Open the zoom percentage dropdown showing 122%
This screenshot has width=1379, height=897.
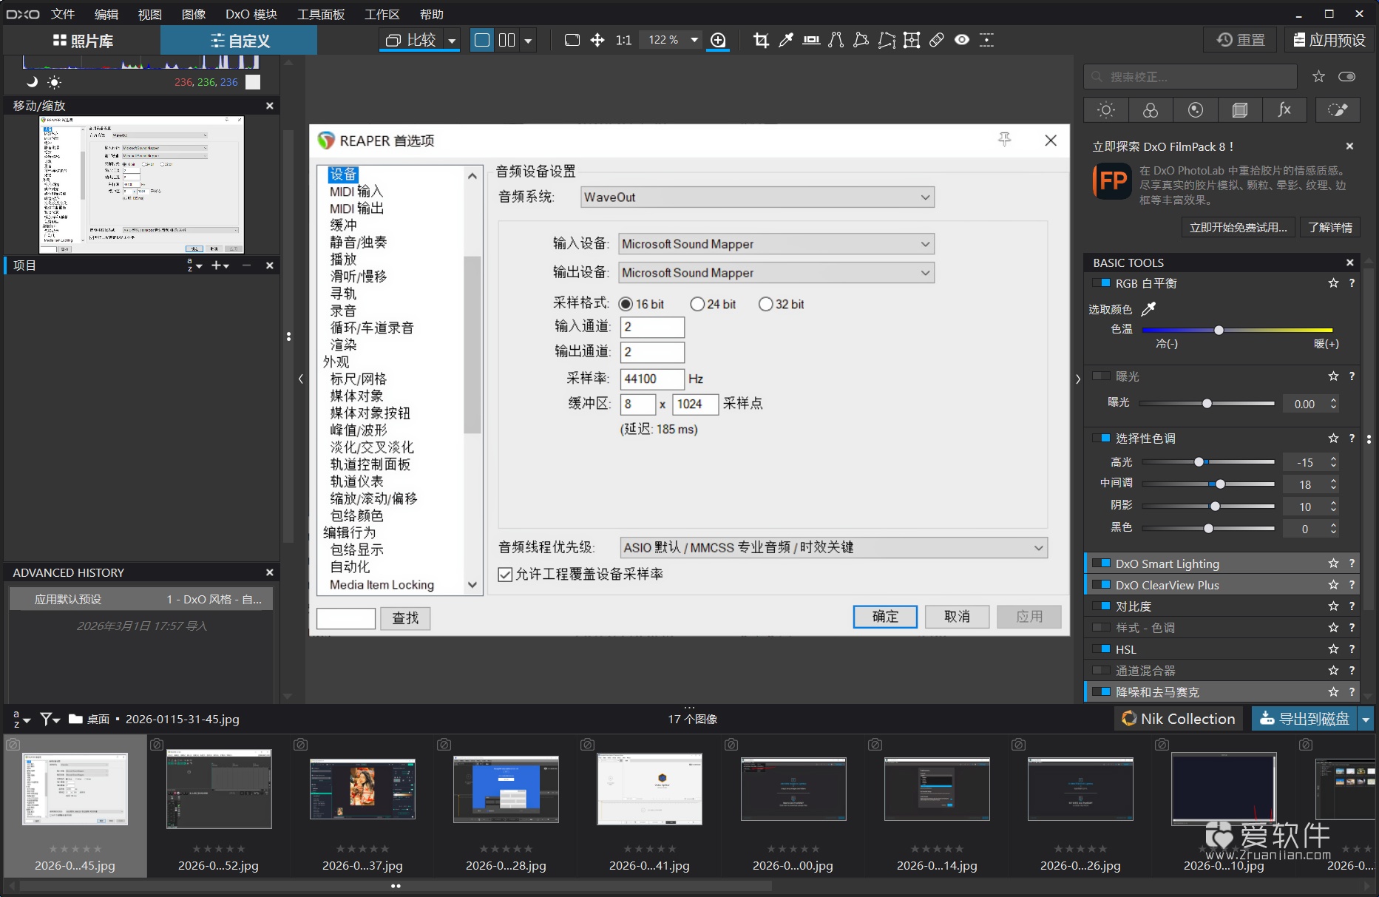pyautogui.click(x=694, y=40)
